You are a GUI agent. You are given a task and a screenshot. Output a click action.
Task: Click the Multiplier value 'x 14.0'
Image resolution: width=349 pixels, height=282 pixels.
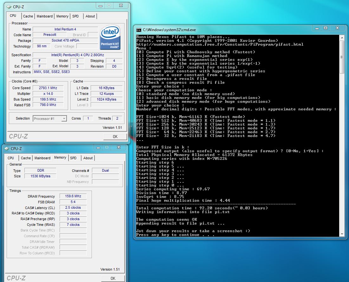coord(48,94)
